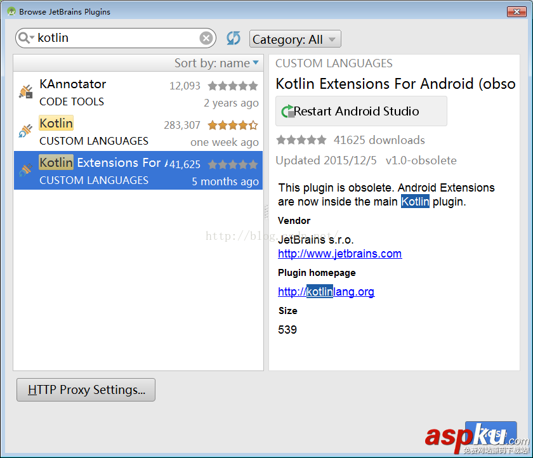
Task: Click the splitter between list and details
Action: point(266,213)
